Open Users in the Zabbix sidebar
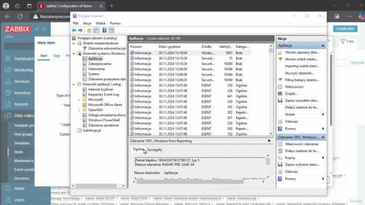Image resolution: width=365 pixels, height=205 pixels. coord(19,200)
